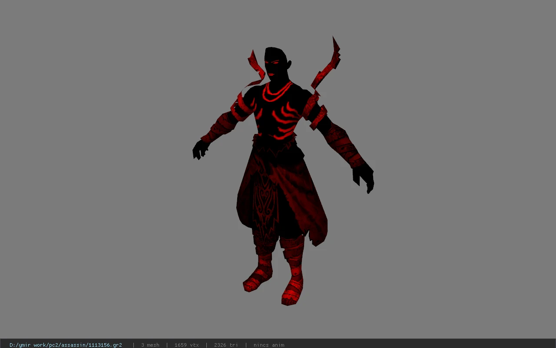Click the file path D:/ymir work/pc2/assassin/1113156.gr2
The height and width of the screenshot is (348, 556).
(x=66, y=345)
